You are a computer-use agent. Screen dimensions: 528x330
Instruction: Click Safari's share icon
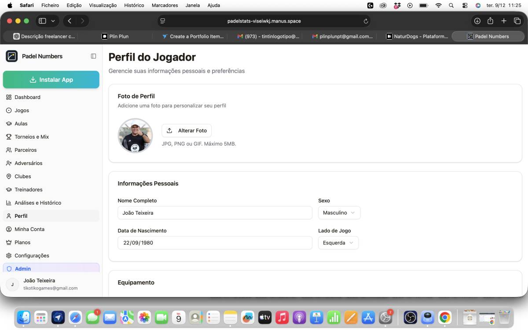490,21
